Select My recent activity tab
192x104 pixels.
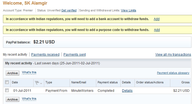15,55
